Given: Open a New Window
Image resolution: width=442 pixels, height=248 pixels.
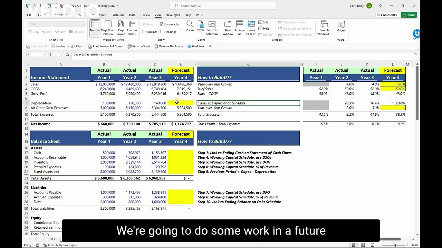Looking at the screenshot, I should [x=228, y=28].
